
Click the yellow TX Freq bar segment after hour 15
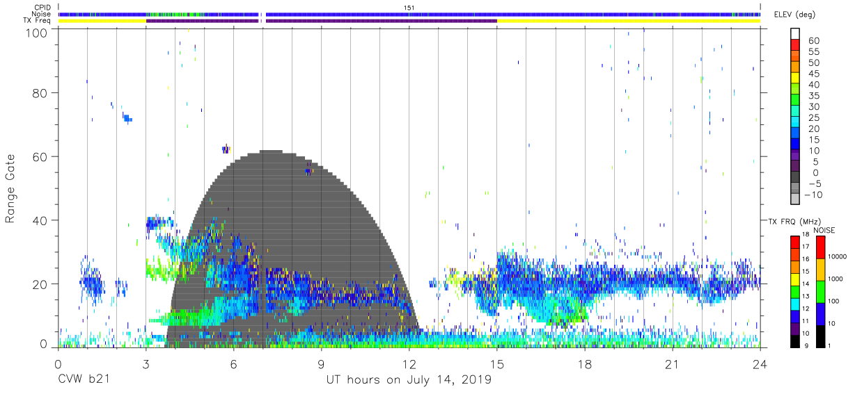[x=629, y=21]
